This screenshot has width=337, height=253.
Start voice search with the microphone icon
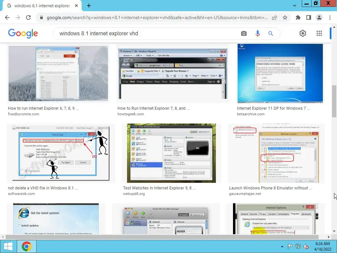(x=257, y=34)
